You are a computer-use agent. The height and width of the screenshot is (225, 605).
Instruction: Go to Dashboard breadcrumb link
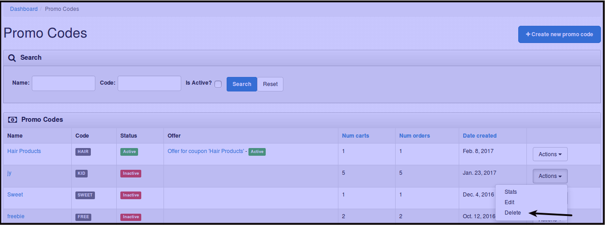tap(24, 9)
